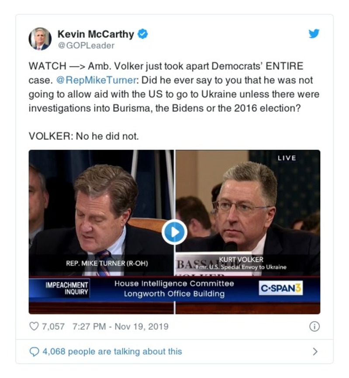The image size is (349, 378).
Task: Open the @GOPLeader handle
Action: 86,45
